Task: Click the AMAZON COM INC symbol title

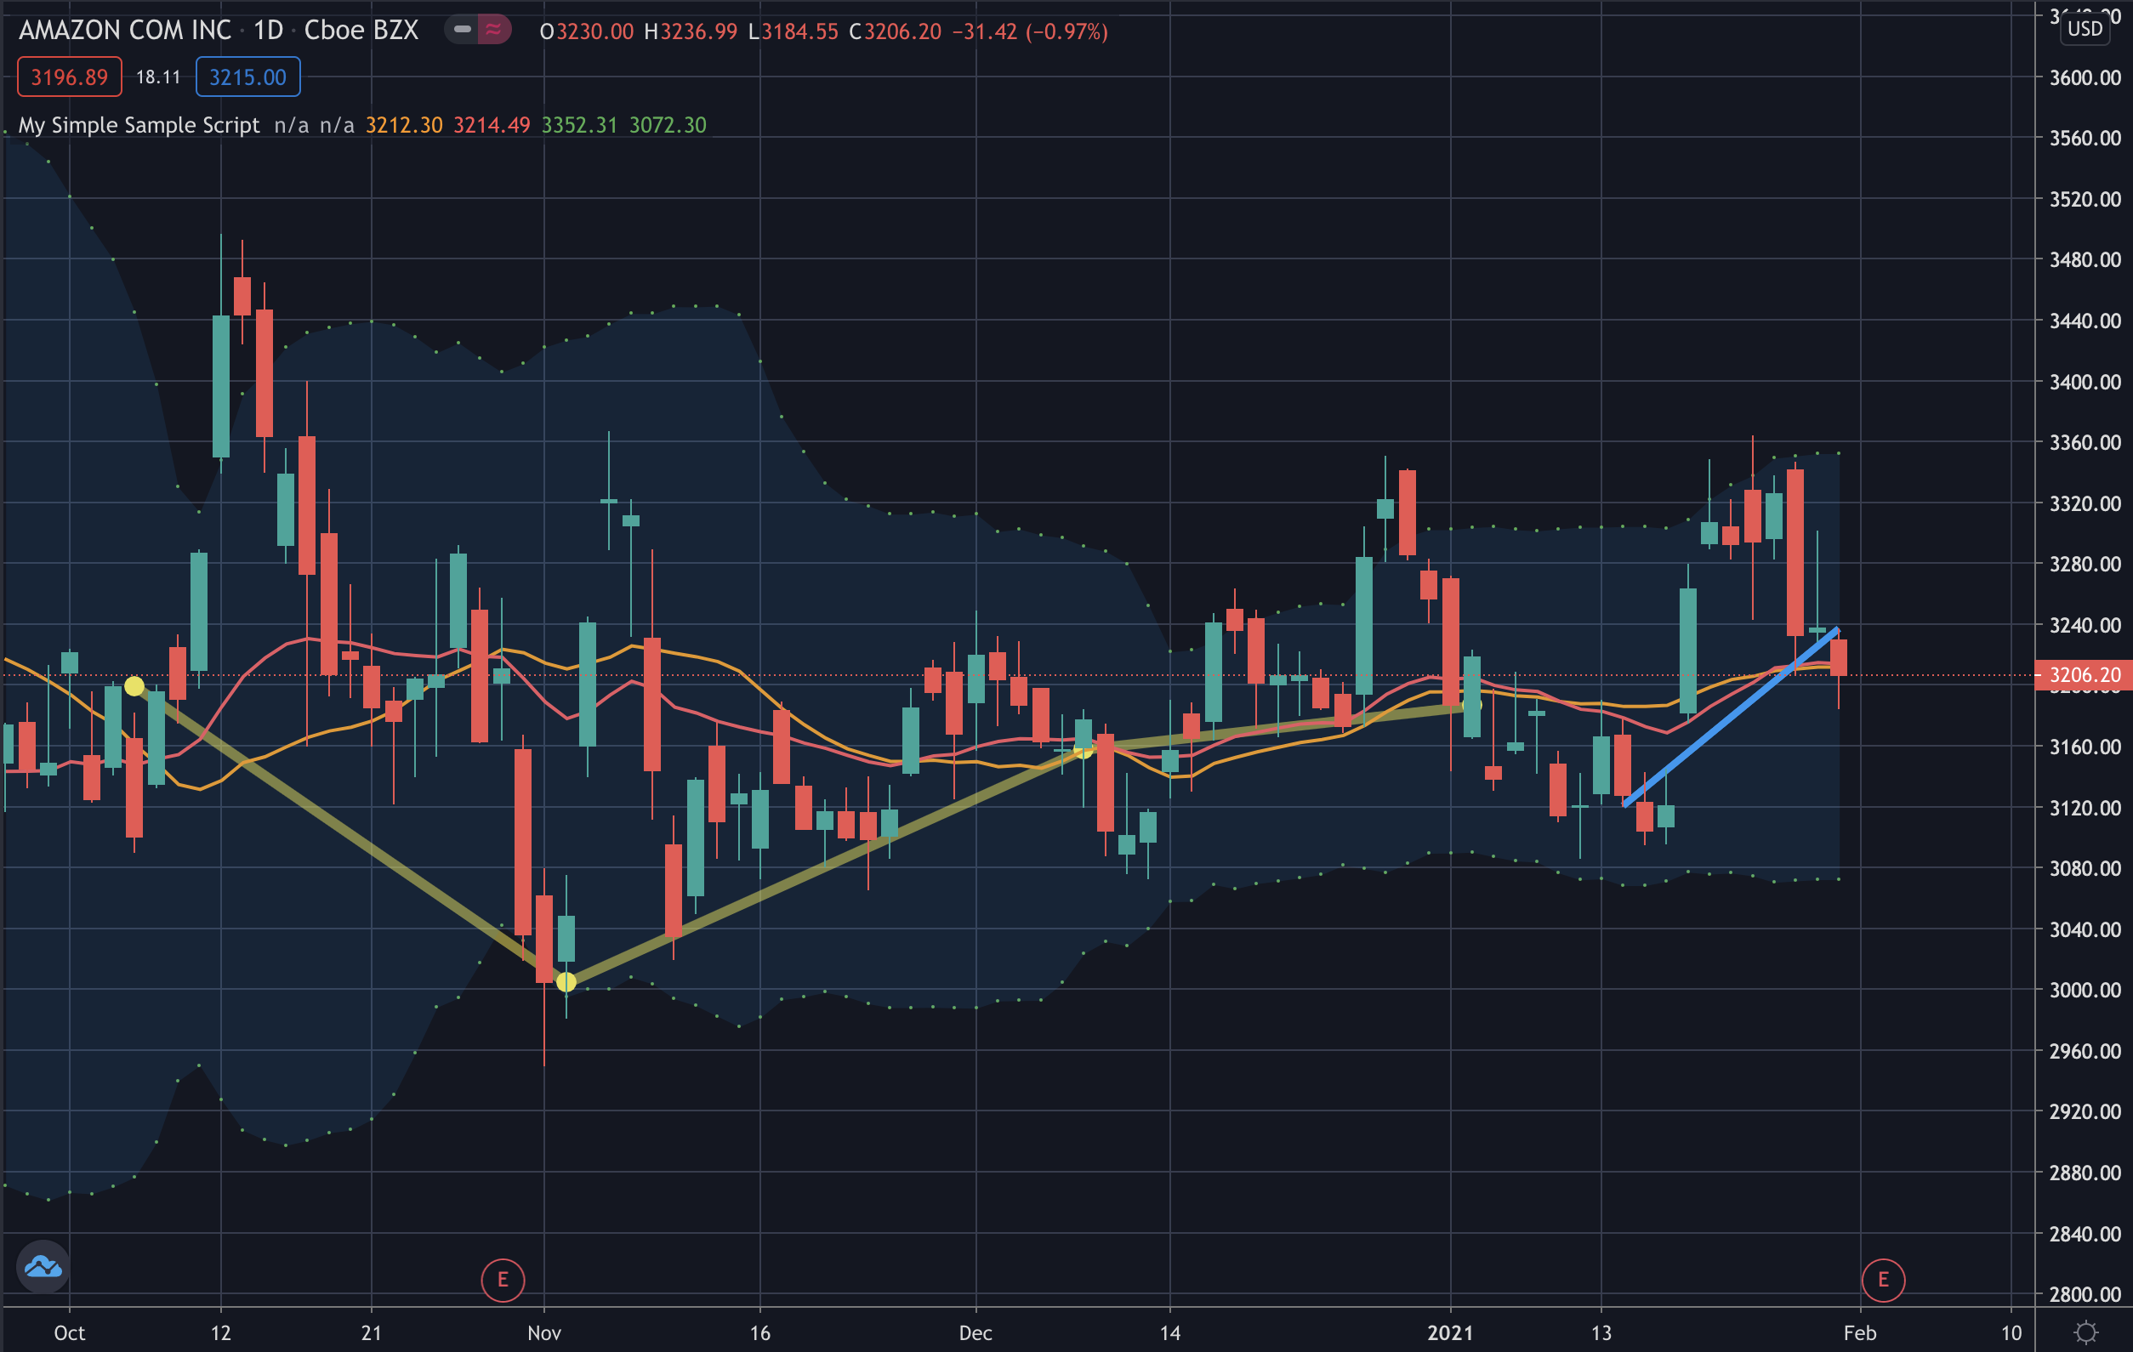Action: pyautogui.click(x=125, y=30)
